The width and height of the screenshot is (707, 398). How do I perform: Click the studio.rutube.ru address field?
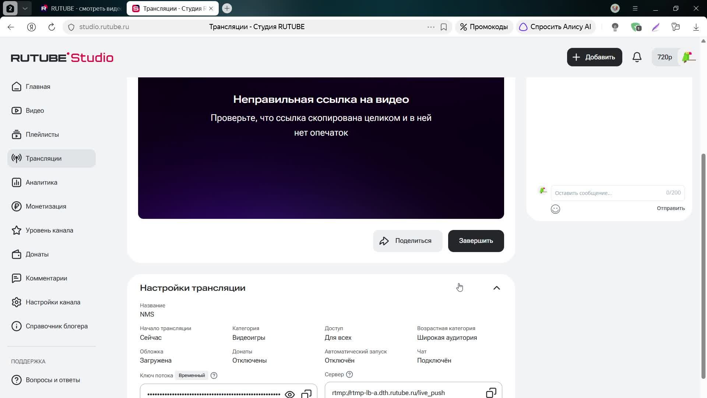[104, 27]
